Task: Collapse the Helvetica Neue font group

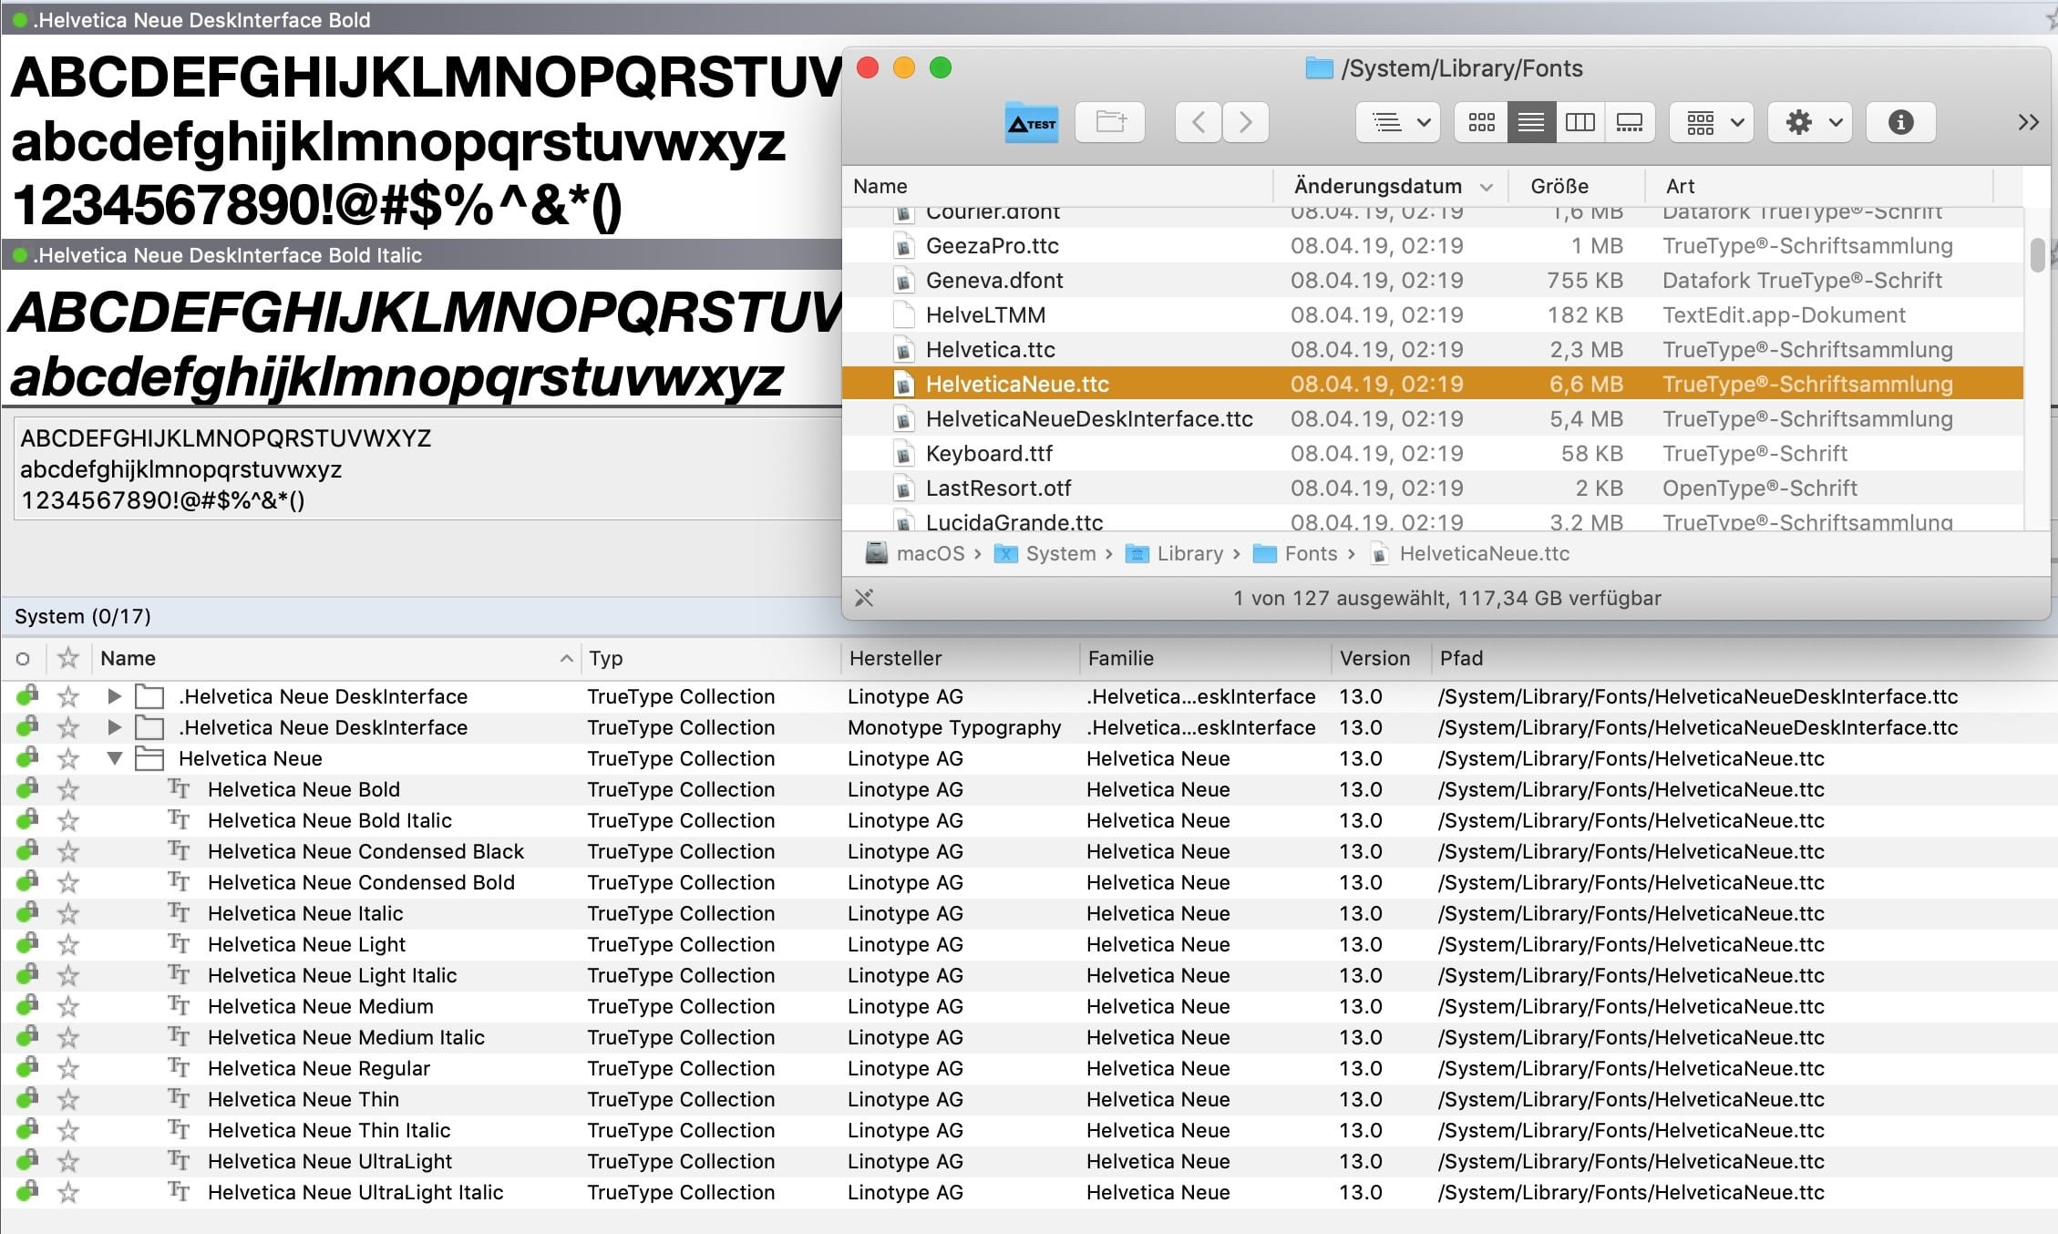Action: point(114,758)
